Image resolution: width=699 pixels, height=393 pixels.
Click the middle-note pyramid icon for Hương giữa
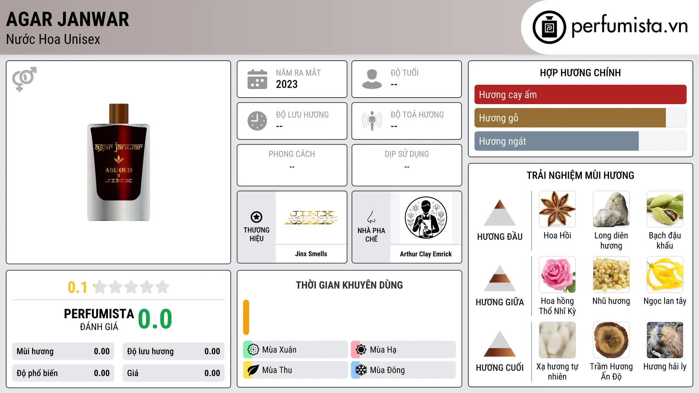click(500, 278)
